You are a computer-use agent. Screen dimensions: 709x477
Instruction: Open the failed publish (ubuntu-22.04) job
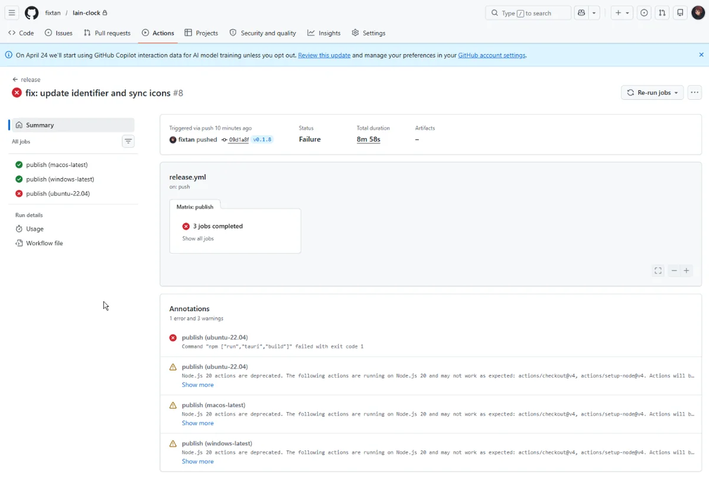pos(58,194)
